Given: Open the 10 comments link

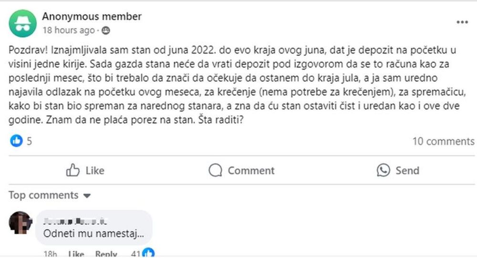Looking at the screenshot, I should tap(443, 141).
